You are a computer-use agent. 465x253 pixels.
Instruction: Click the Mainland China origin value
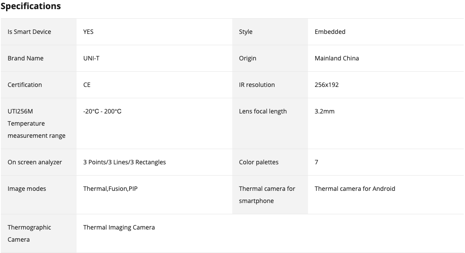337,58
